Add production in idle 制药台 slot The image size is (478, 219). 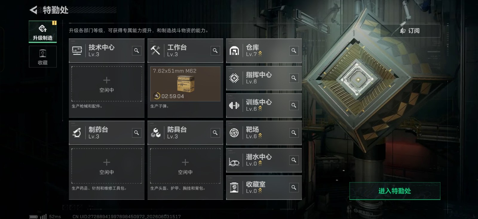pyautogui.click(x=107, y=166)
